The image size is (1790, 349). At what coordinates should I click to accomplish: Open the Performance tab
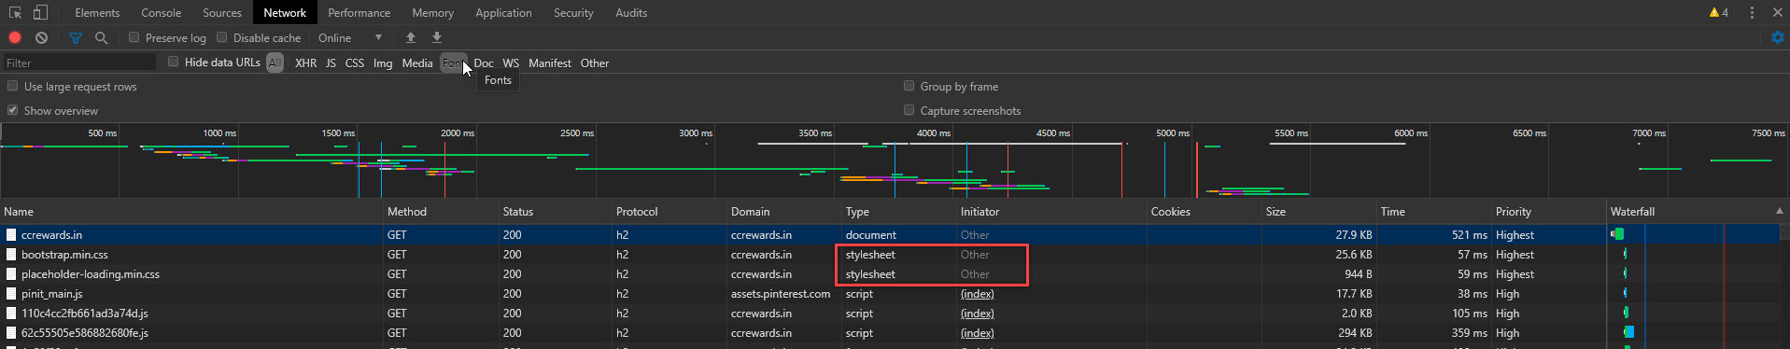(359, 13)
